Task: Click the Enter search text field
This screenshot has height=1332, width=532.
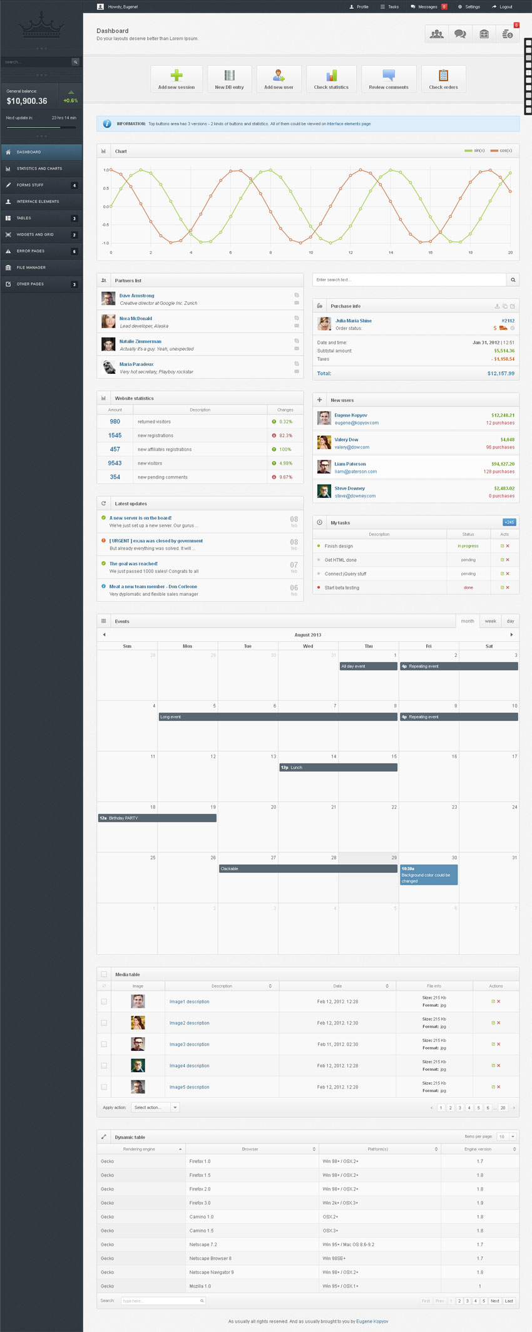Action: coord(409,280)
